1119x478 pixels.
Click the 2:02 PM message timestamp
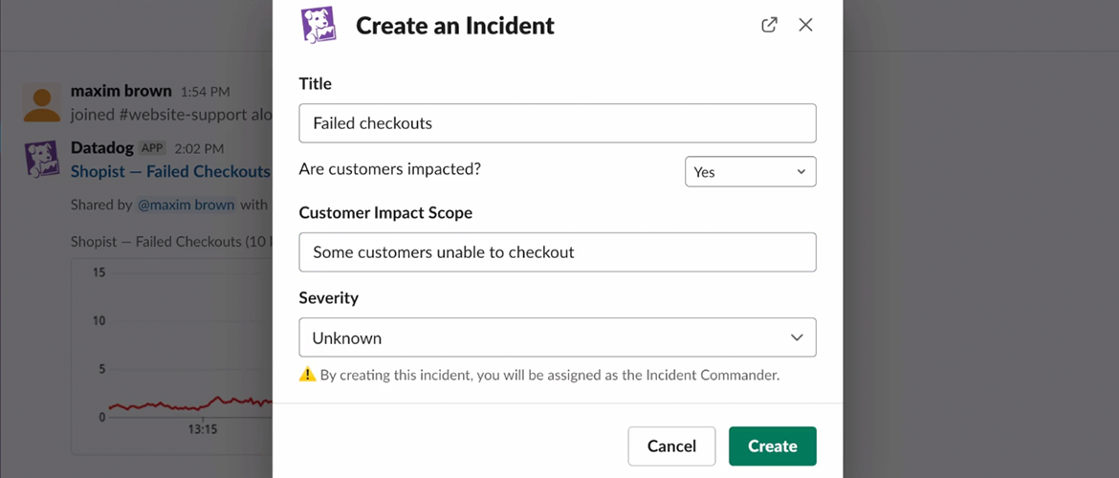pyautogui.click(x=199, y=148)
